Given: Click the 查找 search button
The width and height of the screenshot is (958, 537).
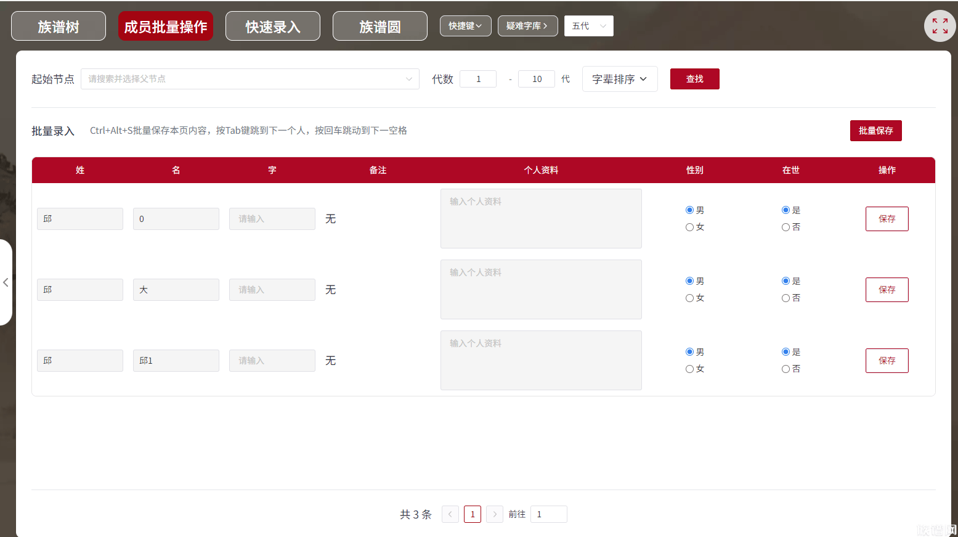Looking at the screenshot, I should pos(694,79).
